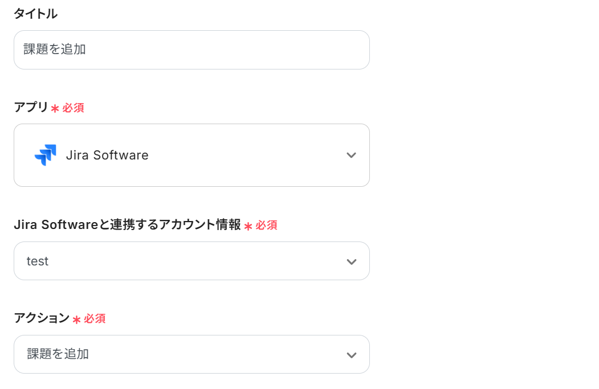Click the 必須 badge next to アプリ
The height and width of the screenshot is (389, 599).
pos(72,107)
